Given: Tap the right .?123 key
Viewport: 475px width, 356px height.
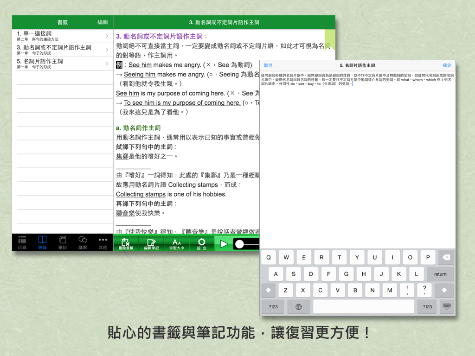Looking at the screenshot, I should [427, 307].
